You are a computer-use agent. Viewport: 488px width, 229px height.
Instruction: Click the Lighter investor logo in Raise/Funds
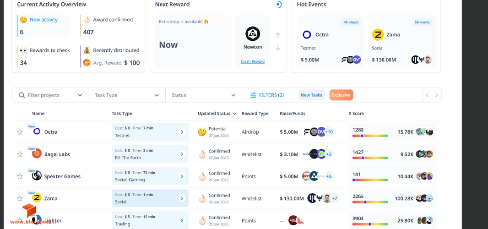[296, 221]
